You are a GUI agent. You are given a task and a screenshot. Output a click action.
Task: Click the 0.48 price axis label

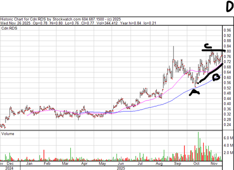227,93
